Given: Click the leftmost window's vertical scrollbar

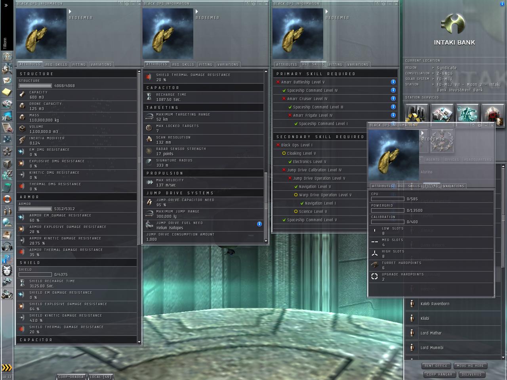Looking at the screenshot, I should (x=139, y=207).
